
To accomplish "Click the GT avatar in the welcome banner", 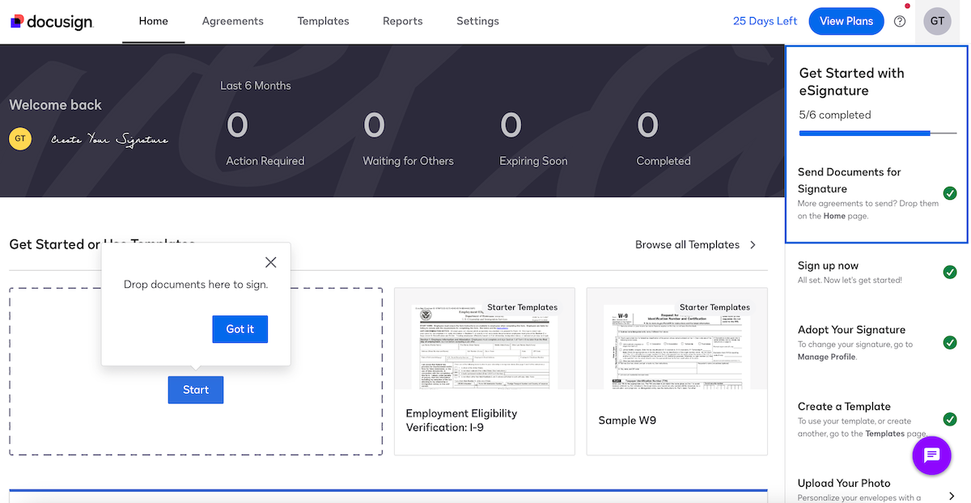I will point(20,138).
